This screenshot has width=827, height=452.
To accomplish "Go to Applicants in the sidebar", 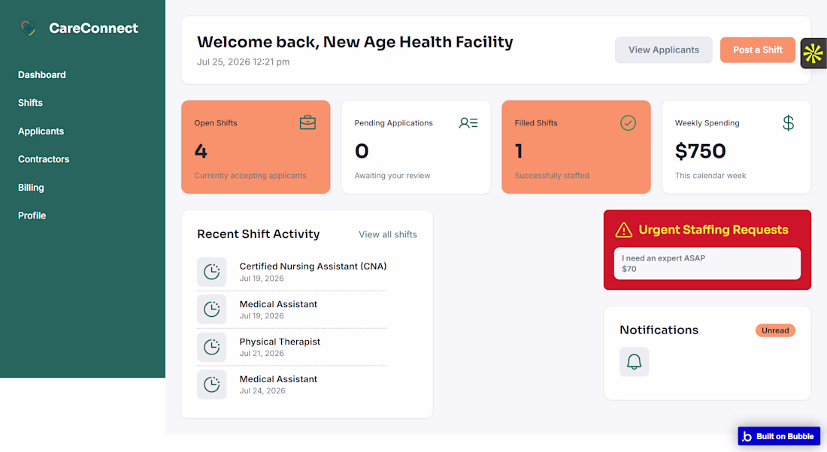I will point(41,131).
